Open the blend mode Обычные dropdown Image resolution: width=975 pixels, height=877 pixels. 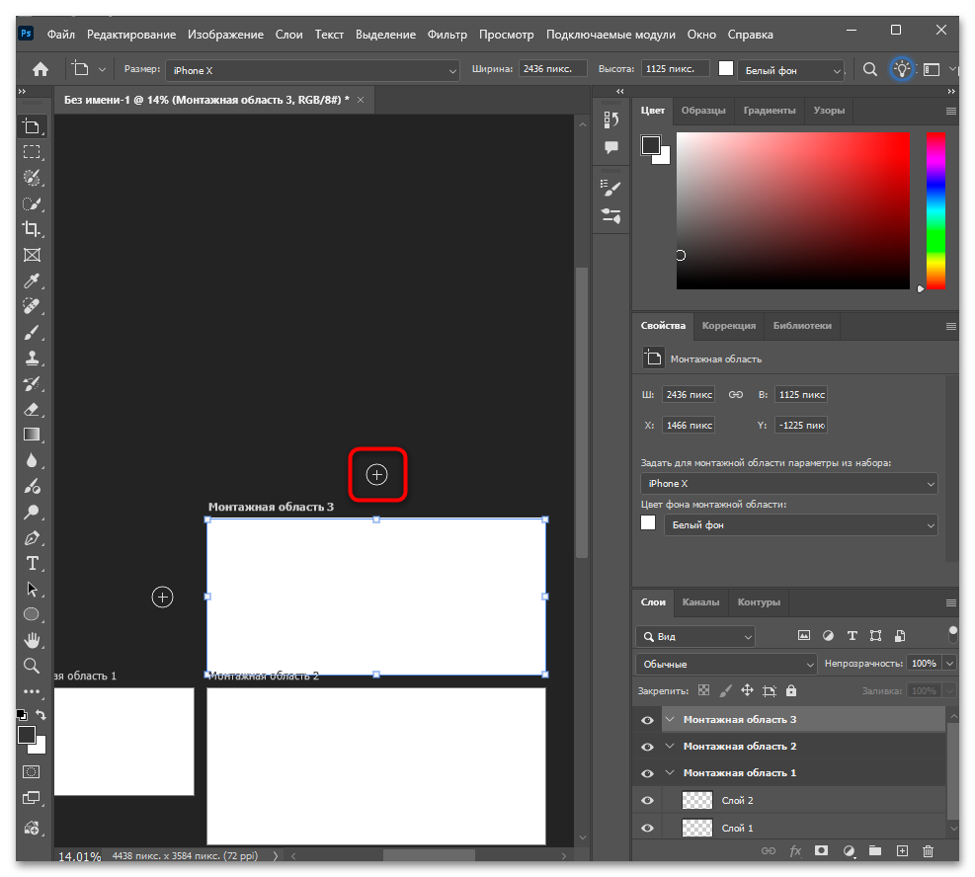727,664
